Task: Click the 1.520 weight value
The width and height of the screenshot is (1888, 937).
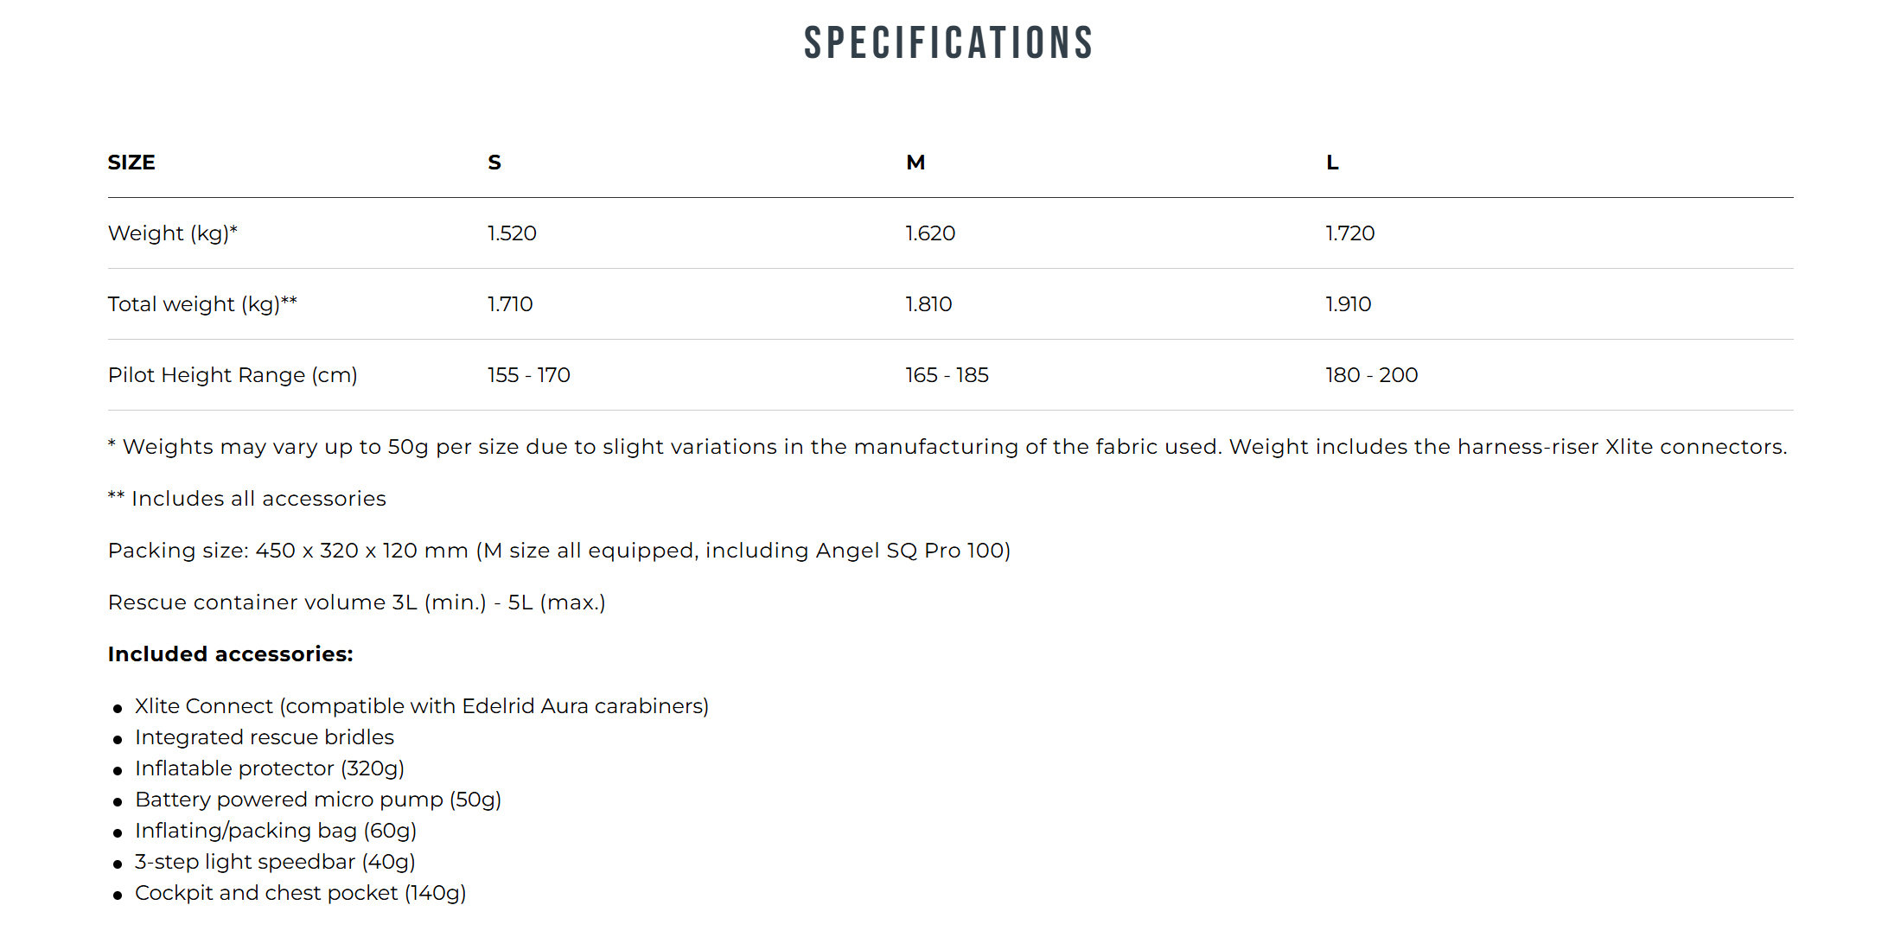Action: coord(512,233)
